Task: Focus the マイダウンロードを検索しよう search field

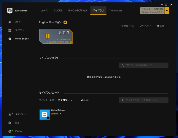Action: (x=144, y=100)
